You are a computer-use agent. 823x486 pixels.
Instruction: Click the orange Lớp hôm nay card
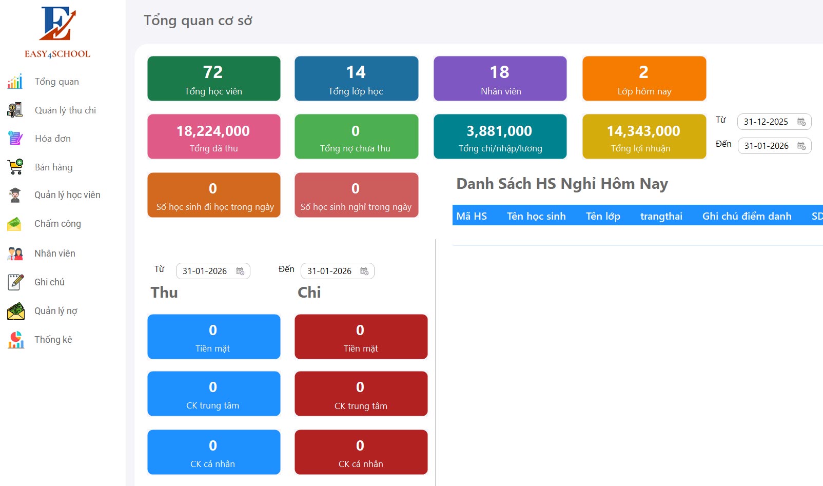tap(644, 79)
